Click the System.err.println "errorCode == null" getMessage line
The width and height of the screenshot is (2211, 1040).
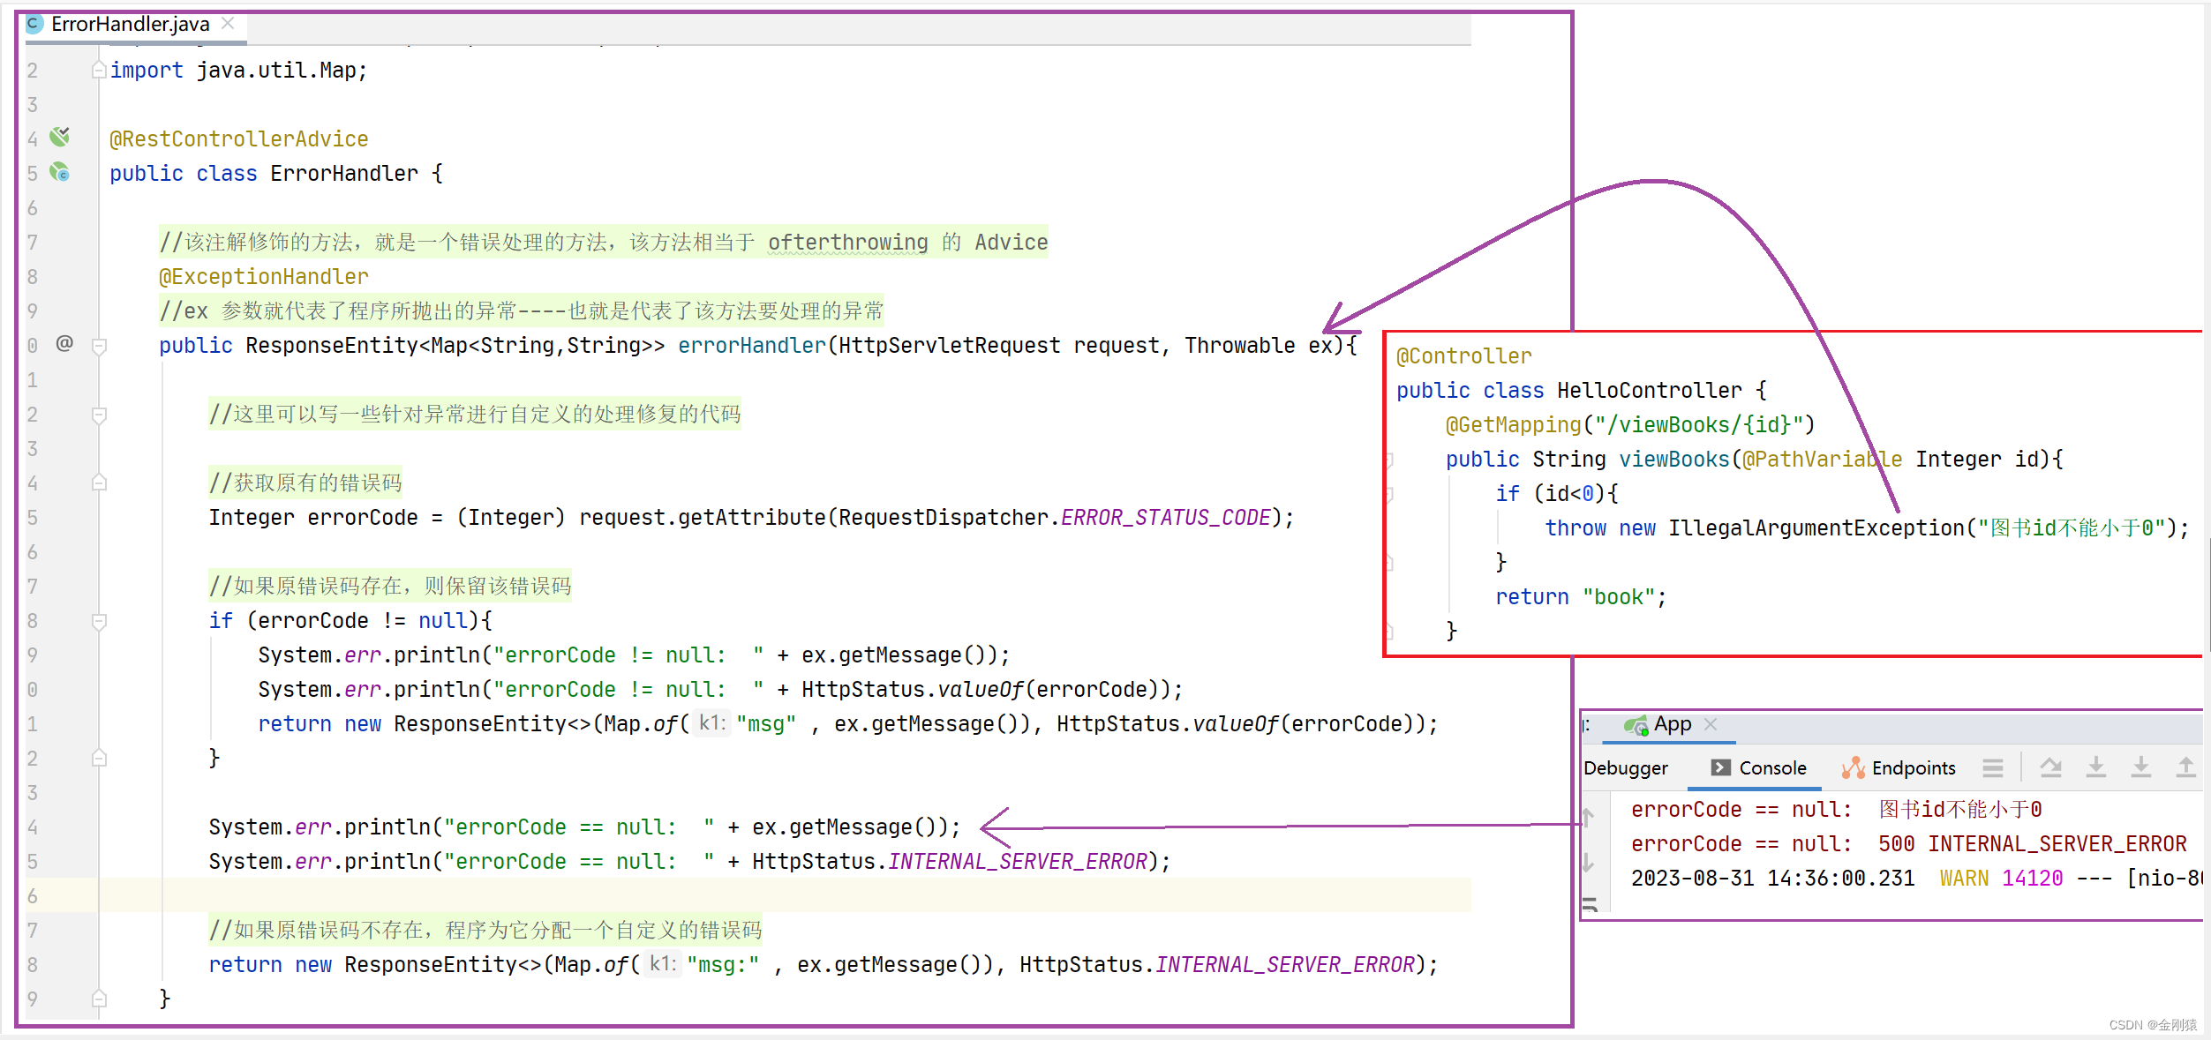pos(584,827)
